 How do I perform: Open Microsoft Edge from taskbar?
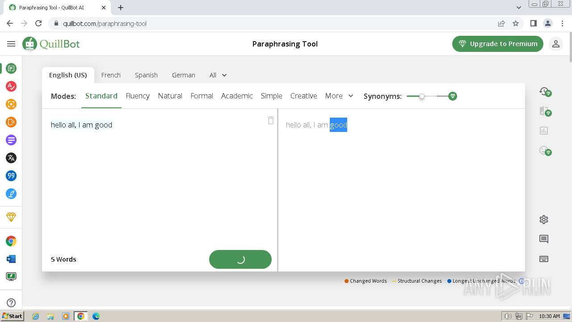96,316
